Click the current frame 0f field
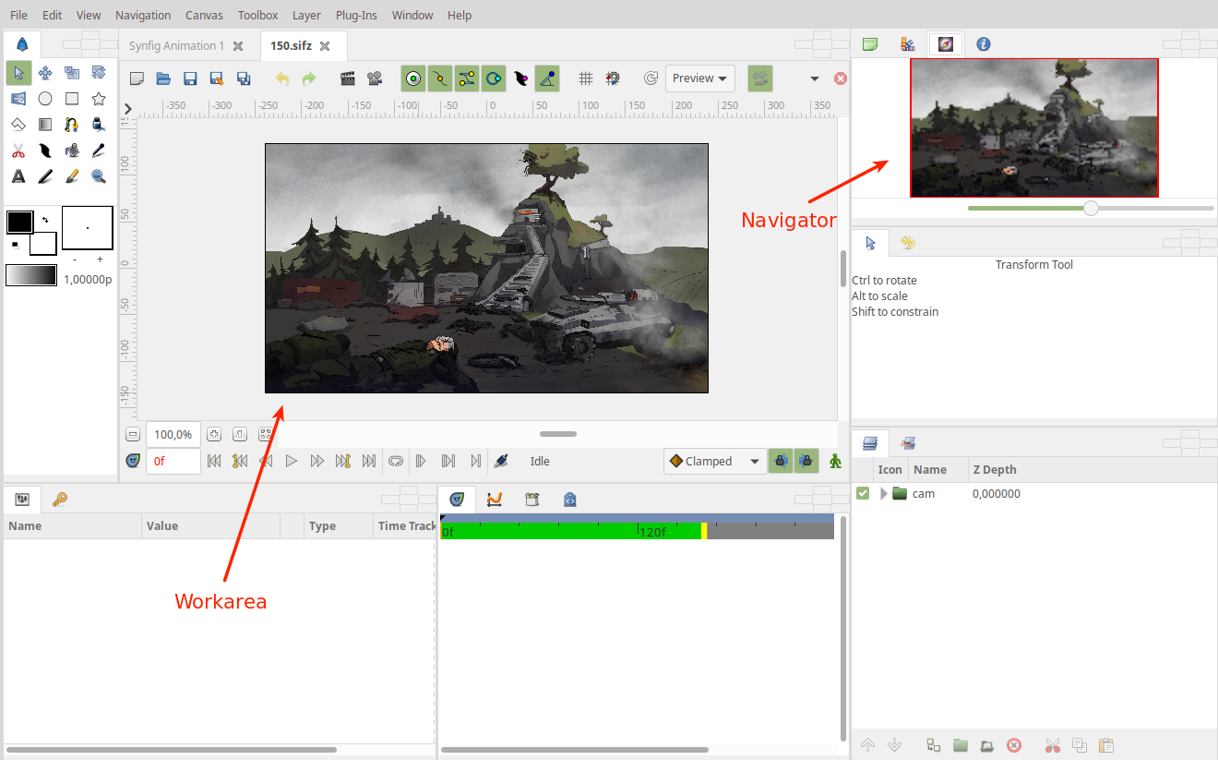1218x760 pixels. coord(173,461)
